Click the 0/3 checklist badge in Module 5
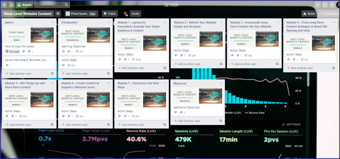Viewport: 340px width, 159px height. (23, 116)
